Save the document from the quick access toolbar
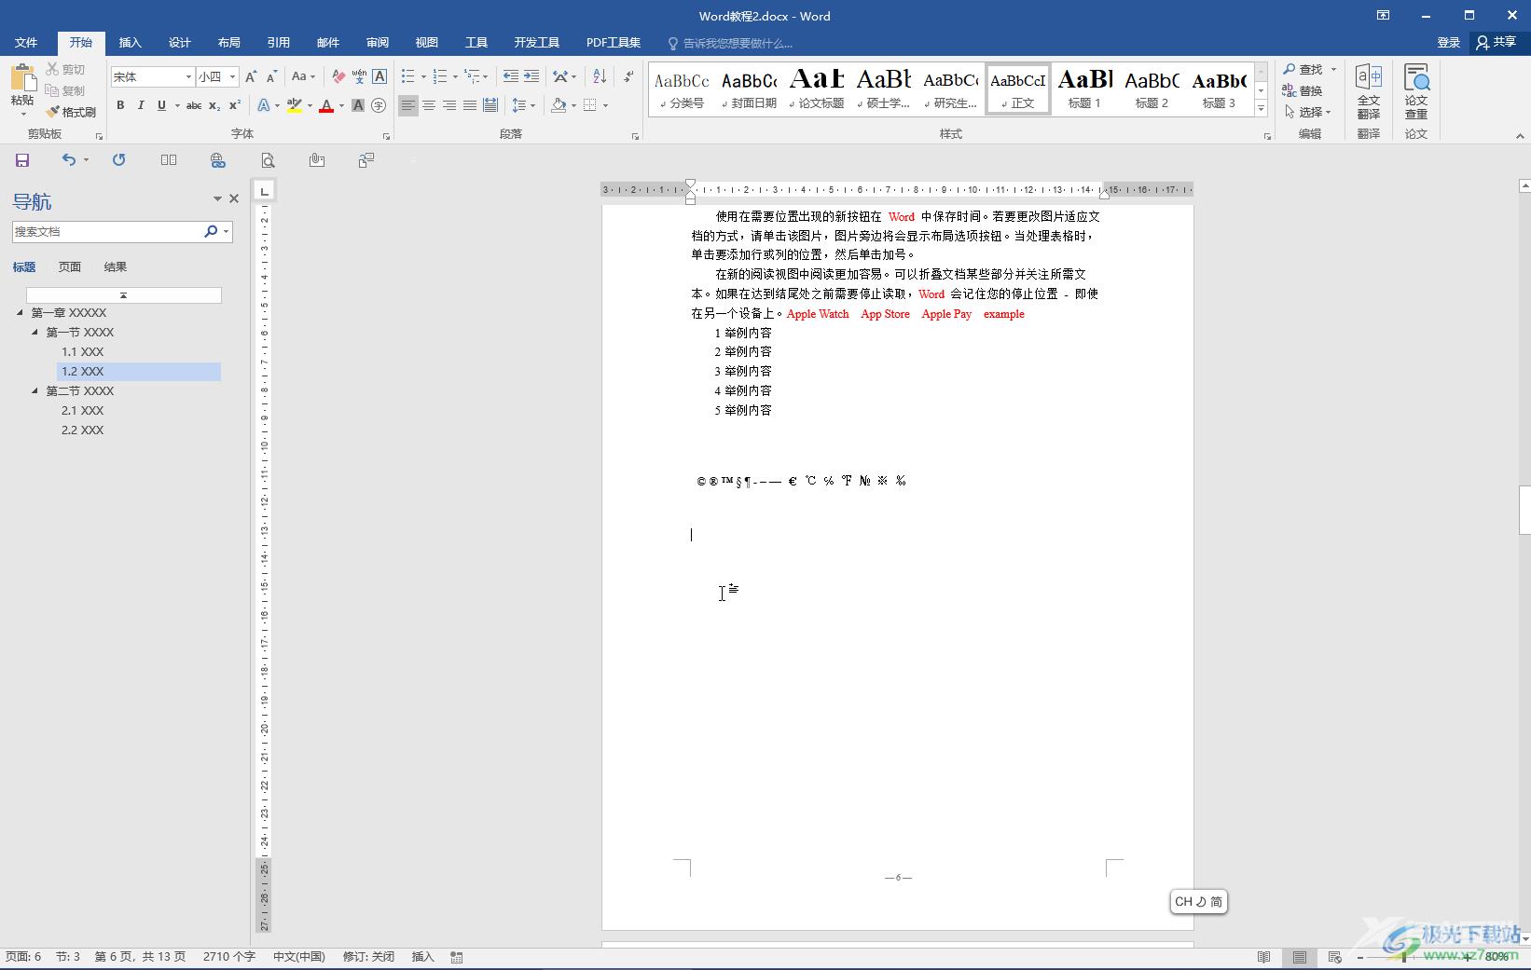 coord(22,160)
